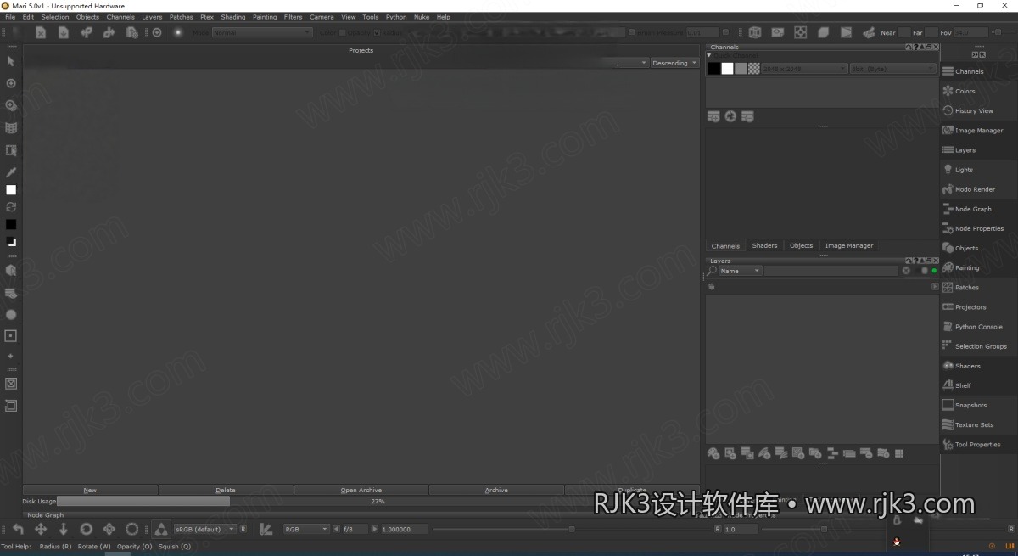This screenshot has width=1018, height=556.
Task: Open the Shading menu
Action: [x=232, y=17]
